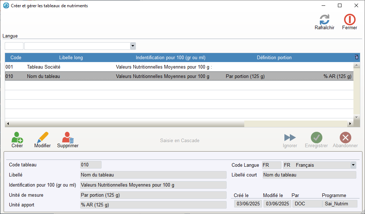365x214 pixels.
Task: Expand the Code Langue Français dropdown
Action: pos(353,165)
